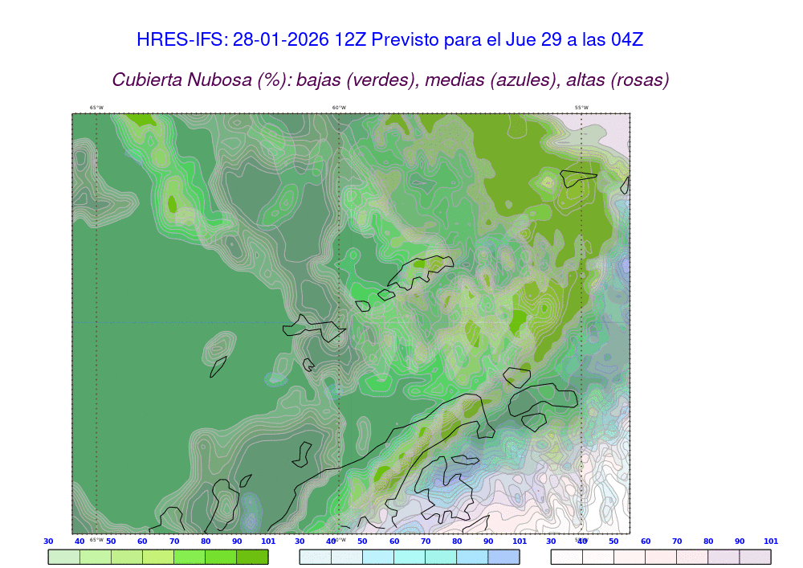
Task: Click the 65°W longitude label at map top
Action: pos(96,108)
